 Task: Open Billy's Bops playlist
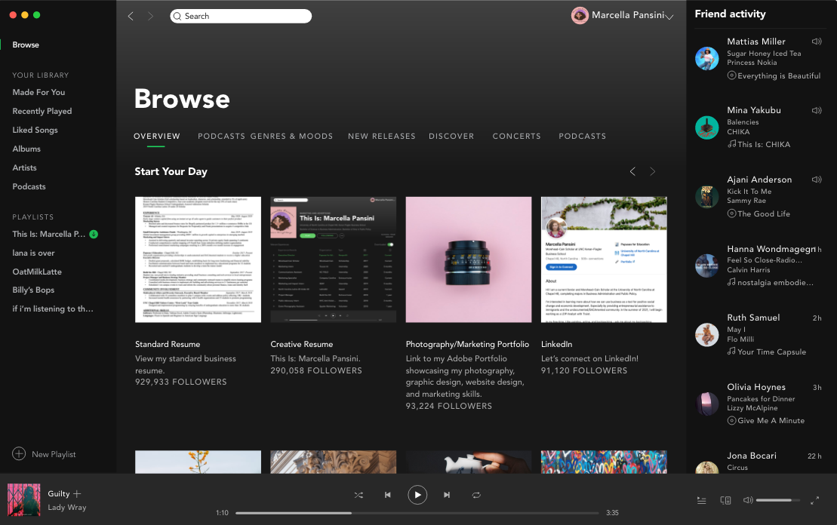(33, 290)
